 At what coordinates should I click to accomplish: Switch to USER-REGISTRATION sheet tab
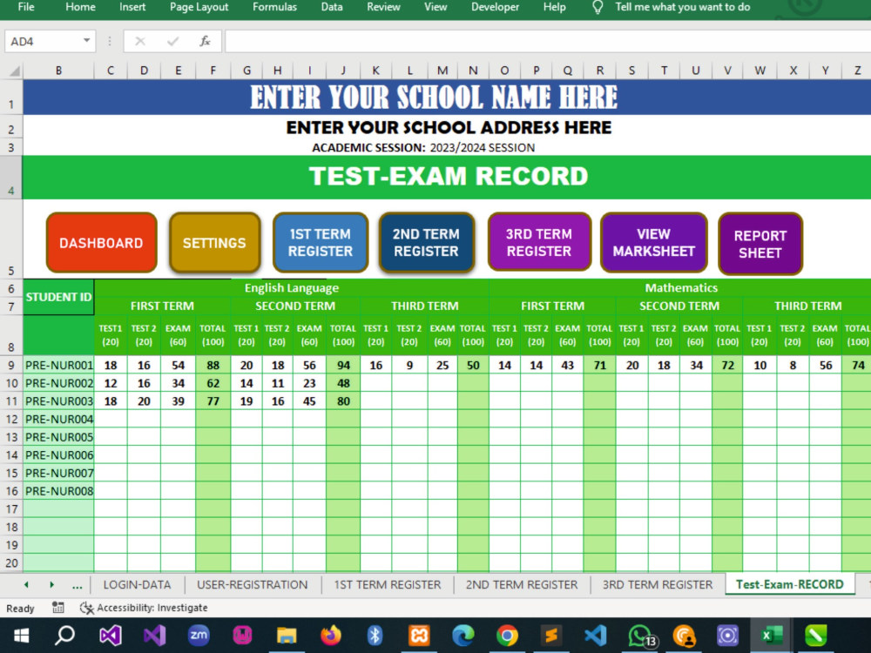(x=253, y=585)
